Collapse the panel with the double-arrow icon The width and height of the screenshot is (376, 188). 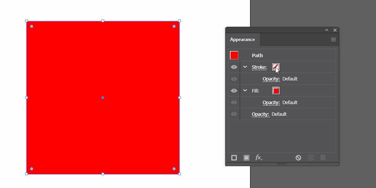[326, 30]
